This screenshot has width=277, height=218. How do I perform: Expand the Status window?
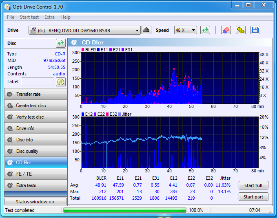[x=35, y=202]
